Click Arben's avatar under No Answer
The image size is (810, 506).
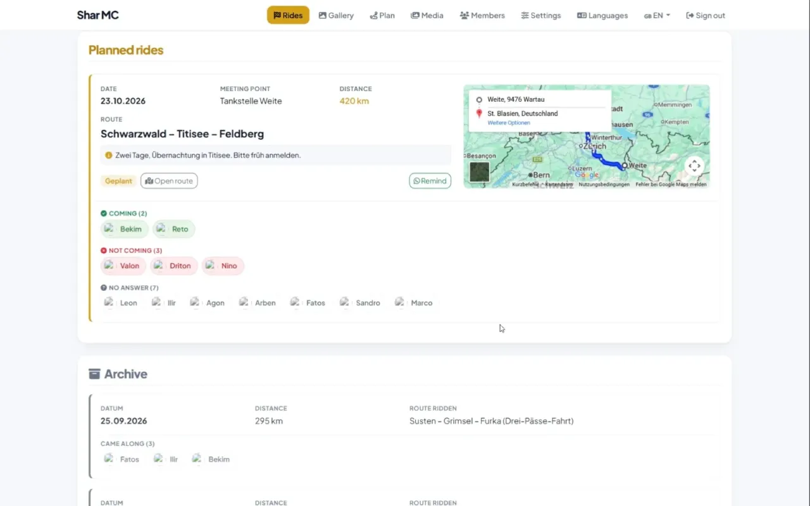click(x=245, y=302)
